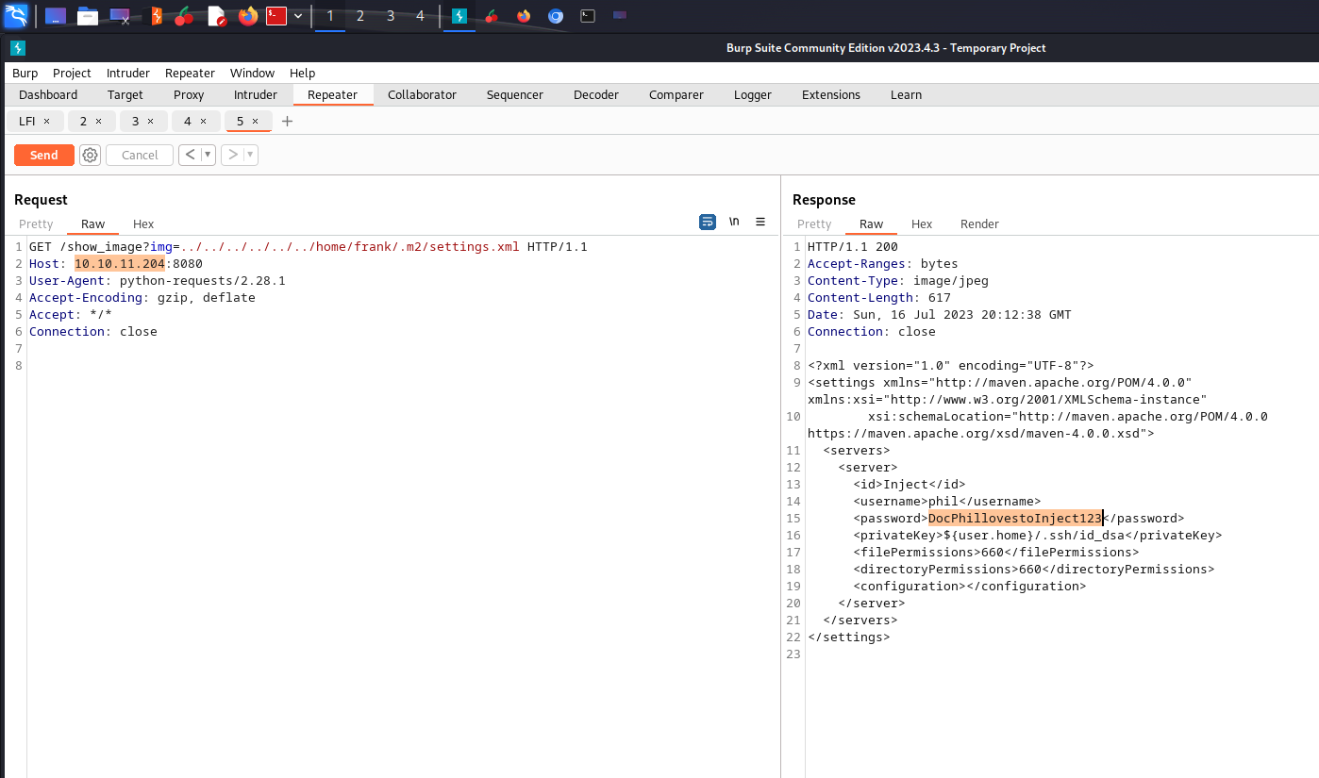Open the Help menu

coord(302,73)
